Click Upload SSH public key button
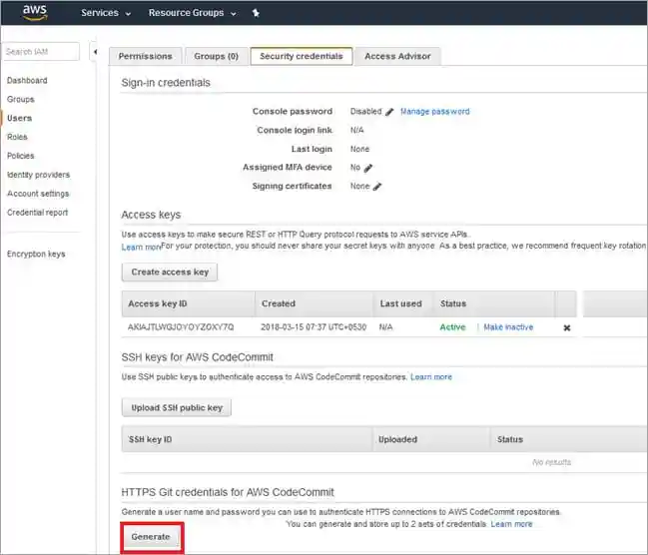 click(x=177, y=407)
